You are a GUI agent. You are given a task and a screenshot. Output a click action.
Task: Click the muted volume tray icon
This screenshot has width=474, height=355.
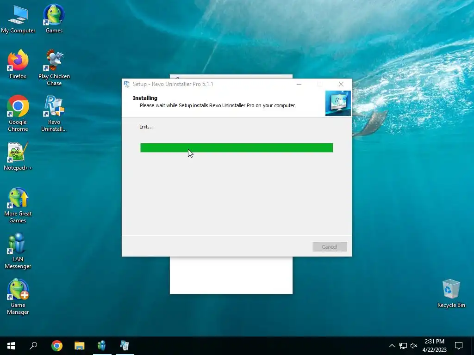[414, 346]
